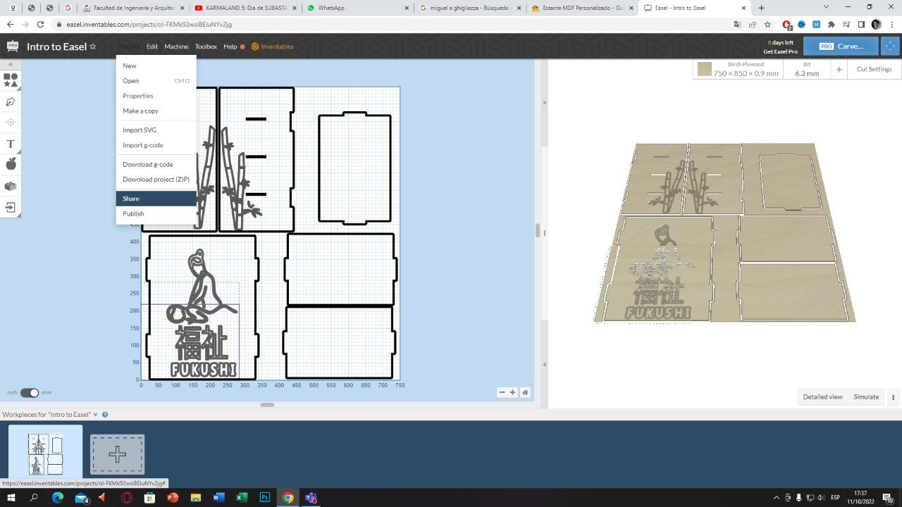Open workpieces help question icon
The width and height of the screenshot is (902, 507).
pyautogui.click(x=105, y=415)
